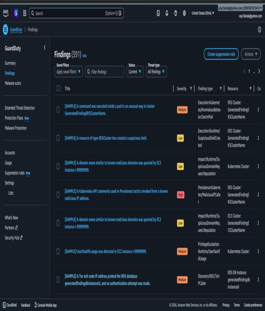265x311 pixels.
Task: Click the Filter findings search field
Action: 105,72
